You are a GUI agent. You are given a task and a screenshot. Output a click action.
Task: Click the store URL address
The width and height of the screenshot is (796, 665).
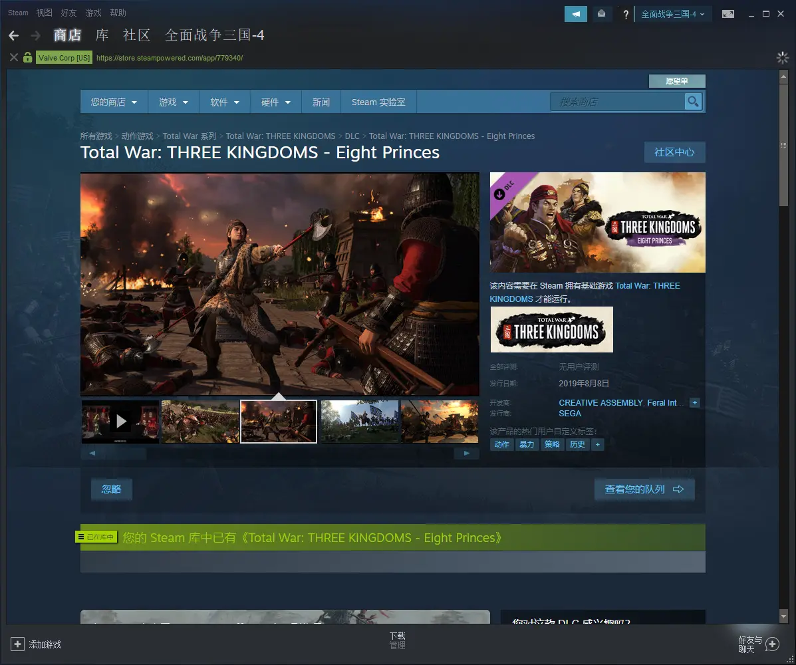coord(170,58)
